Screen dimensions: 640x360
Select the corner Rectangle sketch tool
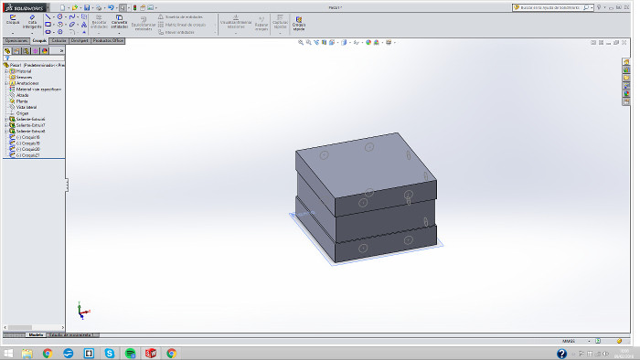coord(48,25)
